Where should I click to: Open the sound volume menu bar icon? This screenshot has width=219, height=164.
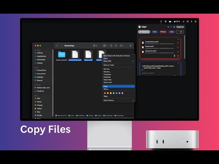[x=183, y=21]
